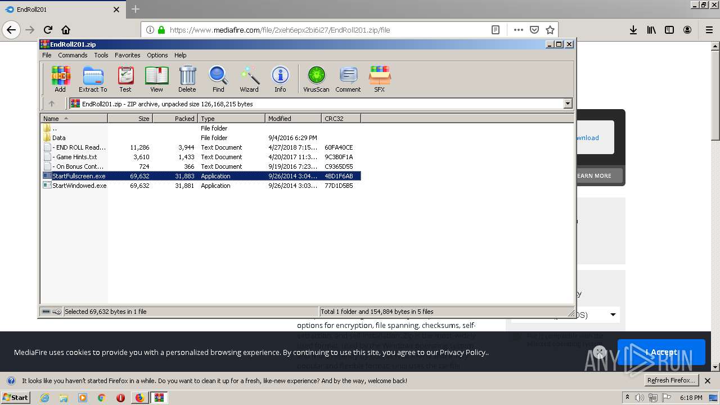Select the '- END ROLL Read...' text file
This screenshot has width=720, height=405.
pyautogui.click(x=201, y=147)
